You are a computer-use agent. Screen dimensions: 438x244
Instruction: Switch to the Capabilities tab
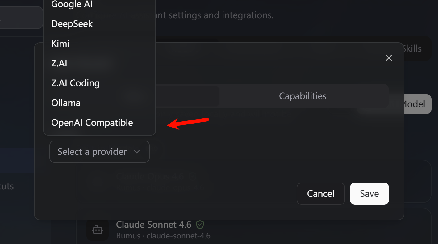coord(302,96)
